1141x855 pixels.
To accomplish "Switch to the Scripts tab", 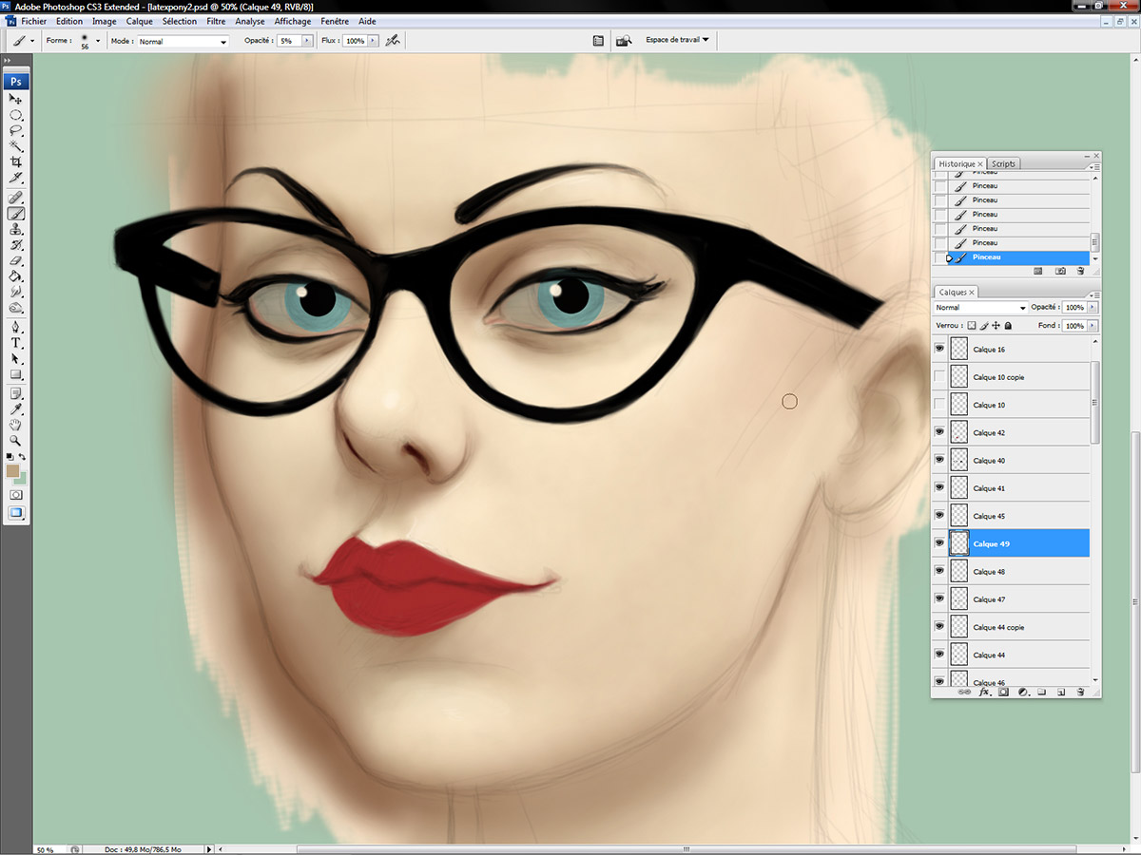I will click(x=1003, y=163).
